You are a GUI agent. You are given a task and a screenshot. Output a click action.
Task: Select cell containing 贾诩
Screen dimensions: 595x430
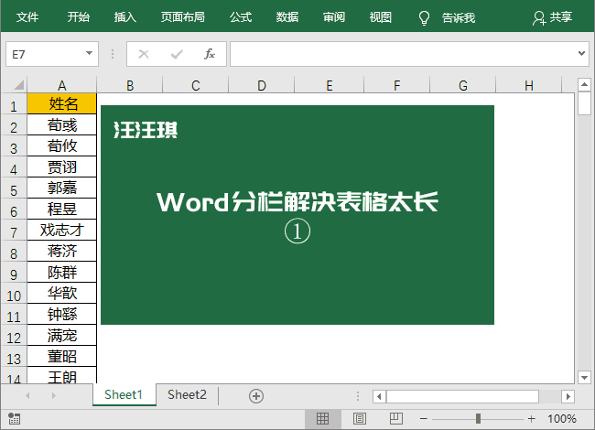tap(62, 167)
